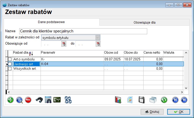Open the stacked windows icon
The height and width of the screenshot is (118, 194).
[153, 100]
